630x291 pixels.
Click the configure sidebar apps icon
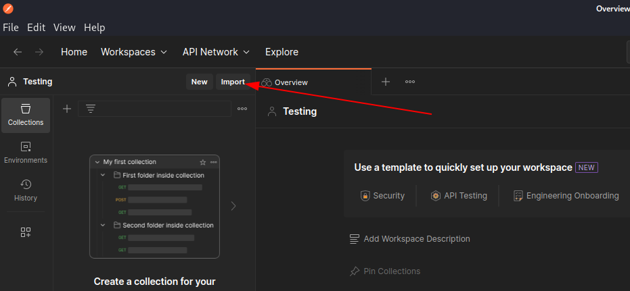pyautogui.click(x=26, y=232)
